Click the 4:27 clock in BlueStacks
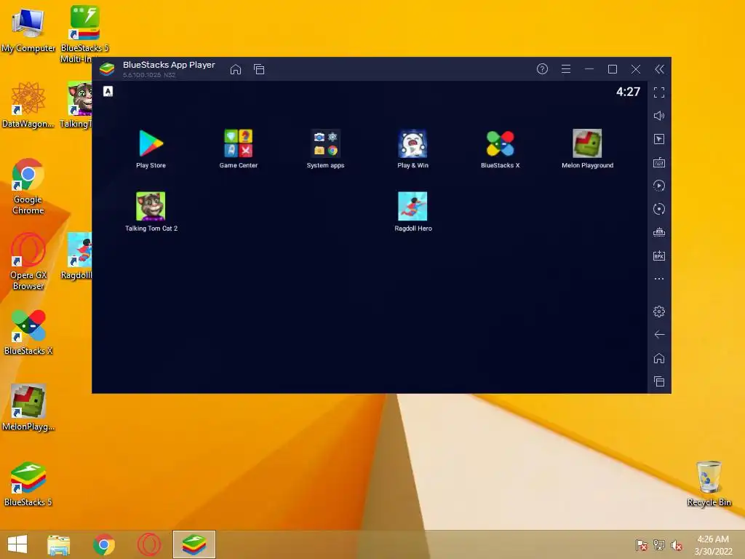 pyautogui.click(x=628, y=92)
